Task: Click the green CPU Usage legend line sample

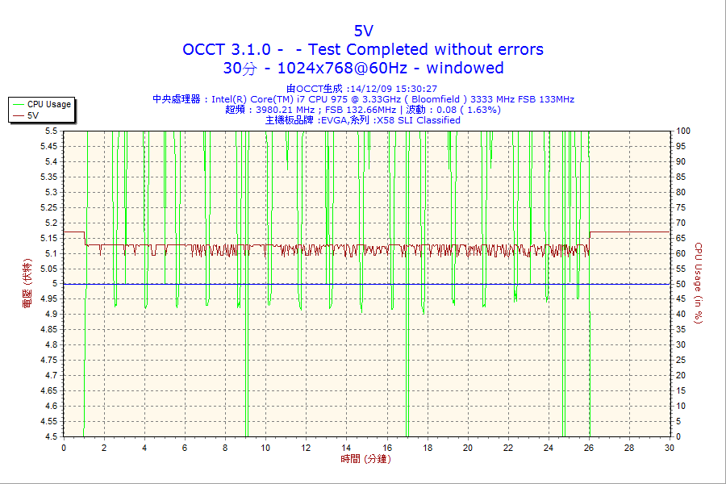Action: [18, 105]
